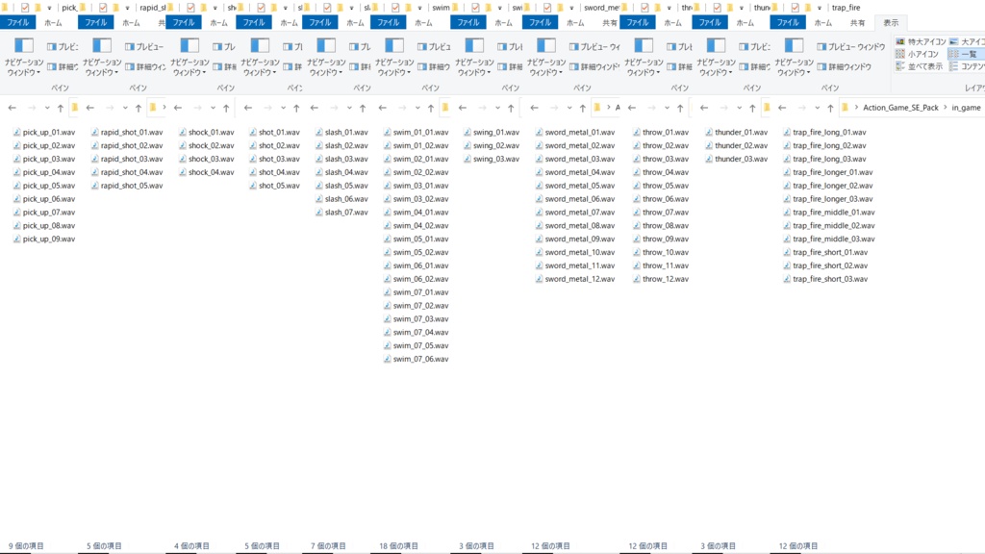Click Properties checkmark icon in trap_fire title bar
985x554 pixels.
point(796,8)
